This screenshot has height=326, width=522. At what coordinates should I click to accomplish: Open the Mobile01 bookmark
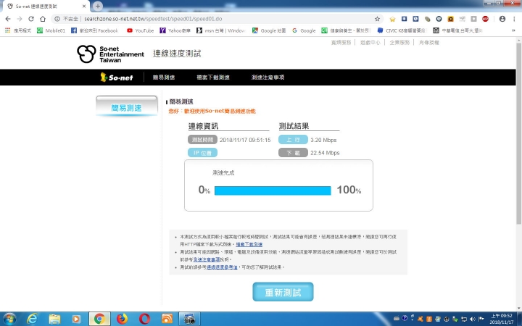tap(51, 30)
